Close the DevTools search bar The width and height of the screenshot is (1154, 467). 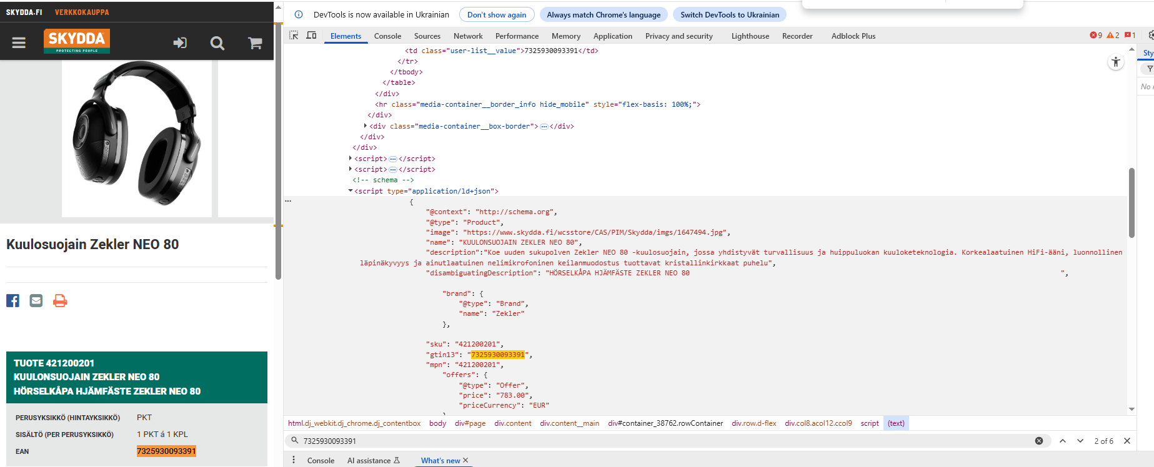pyautogui.click(x=1127, y=441)
